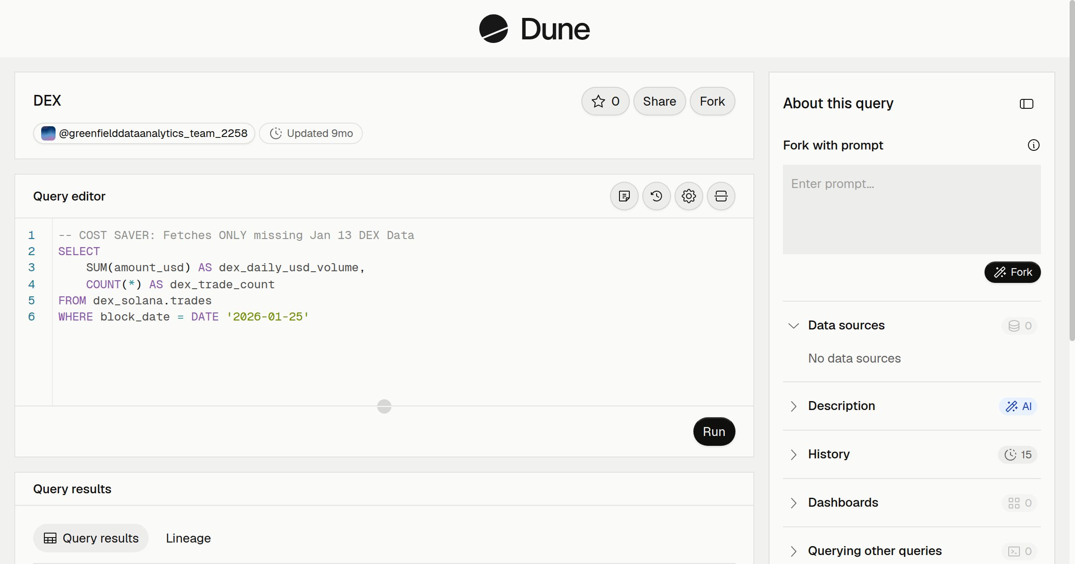Click the Querying other queries count badge
Screen dimensions: 1075x564
1019,551
